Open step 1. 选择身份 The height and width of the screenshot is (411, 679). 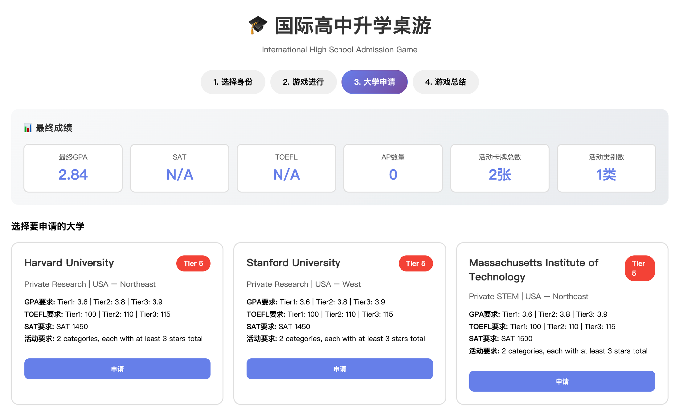tap(233, 82)
